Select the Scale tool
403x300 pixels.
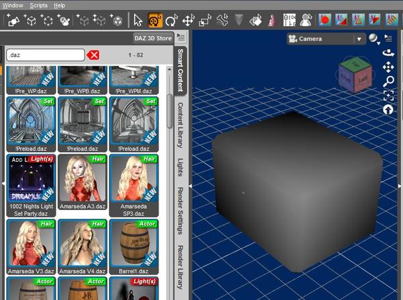click(205, 20)
